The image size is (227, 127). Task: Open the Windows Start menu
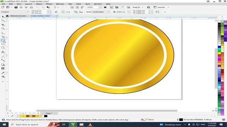point(4,125)
